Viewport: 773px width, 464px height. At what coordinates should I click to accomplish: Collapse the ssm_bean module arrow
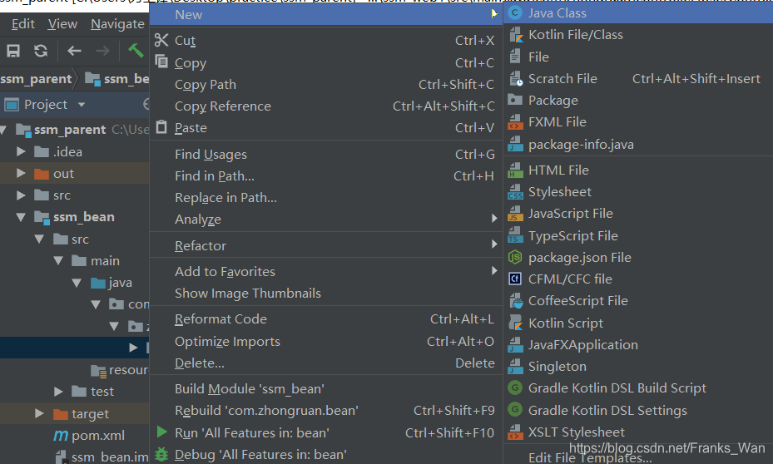(21, 217)
